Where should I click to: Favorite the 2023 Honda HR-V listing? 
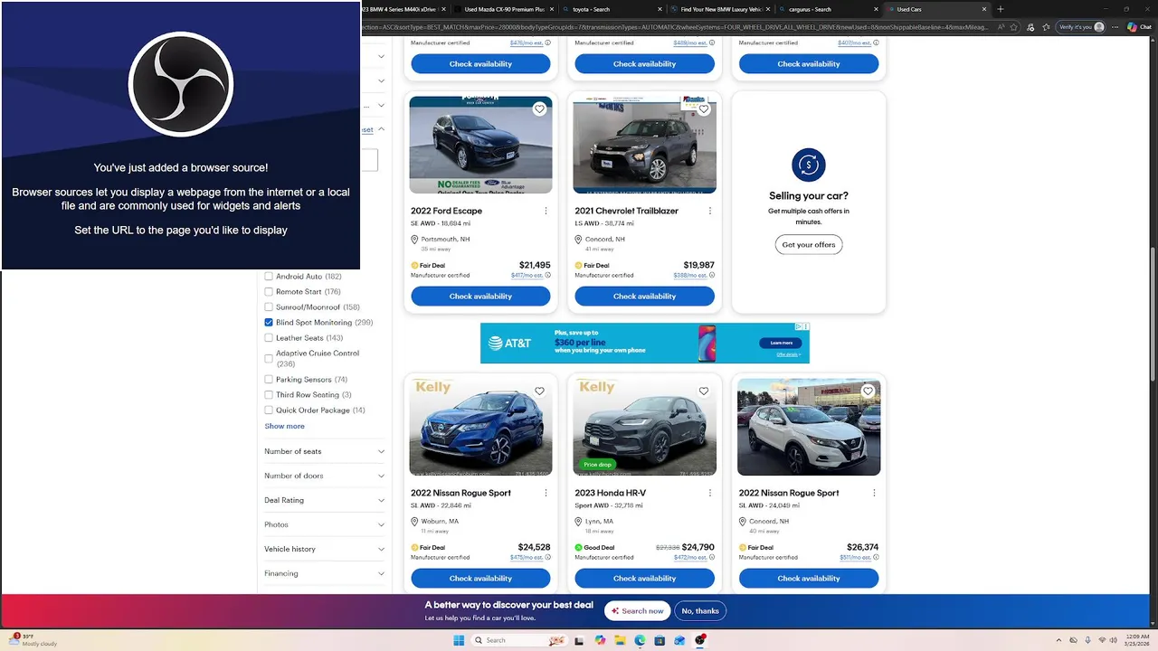click(x=704, y=392)
